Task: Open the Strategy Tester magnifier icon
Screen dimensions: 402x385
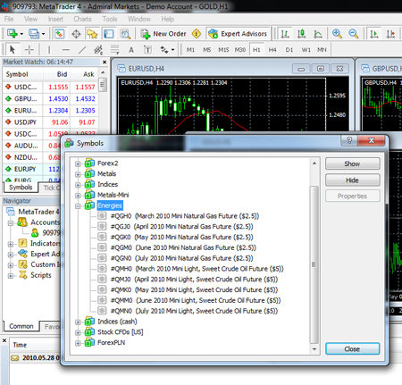Action: pyautogui.click(x=125, y=34)
